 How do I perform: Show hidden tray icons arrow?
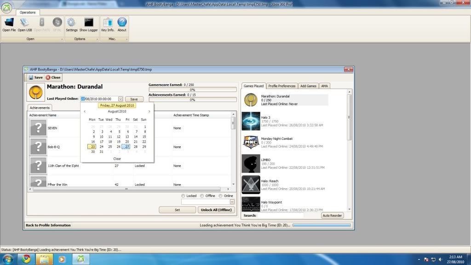point(419,259)
